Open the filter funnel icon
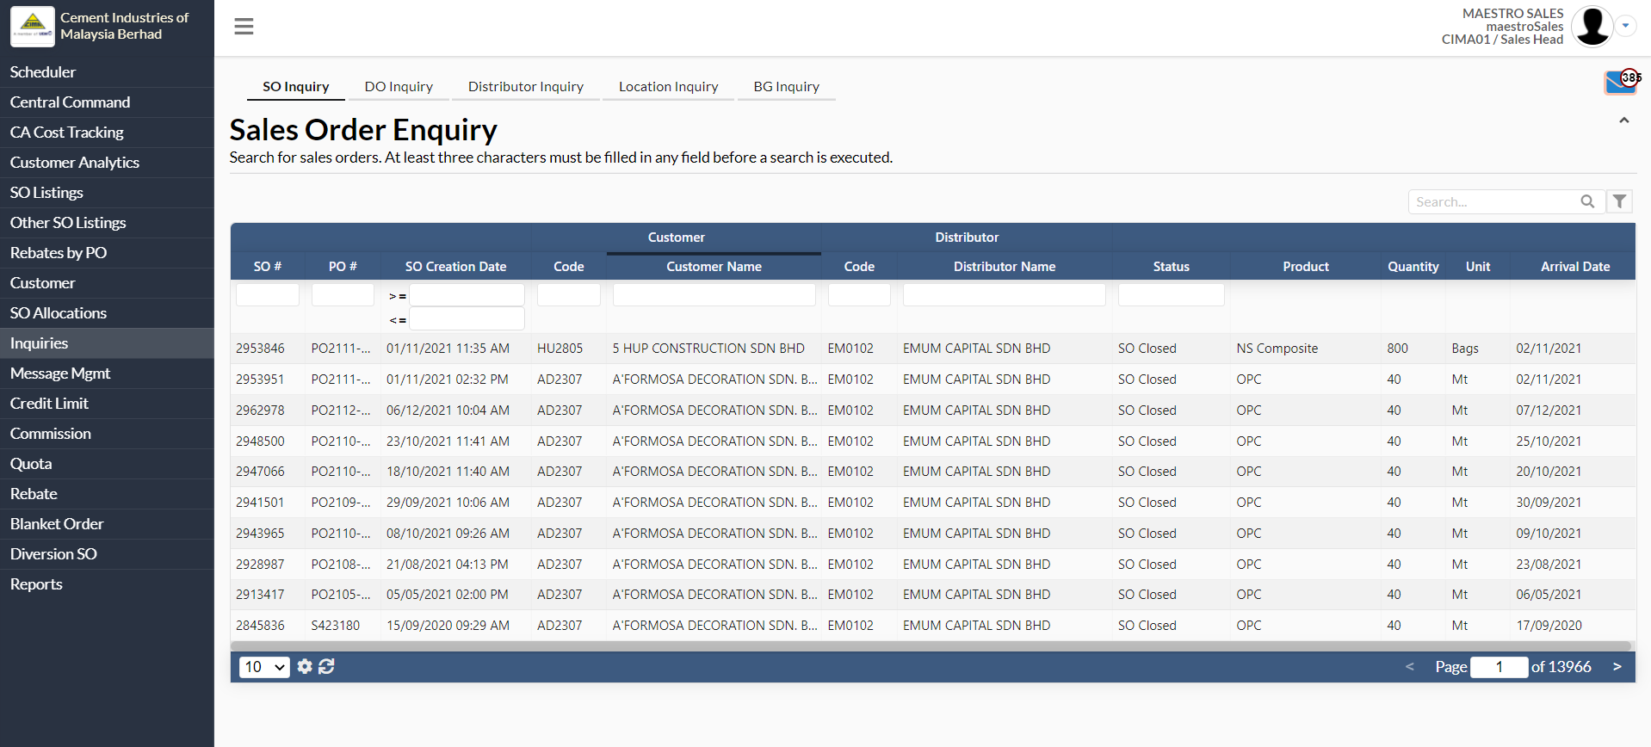Viewport: 1651px width, 747px height. (x=1619, y=201)
